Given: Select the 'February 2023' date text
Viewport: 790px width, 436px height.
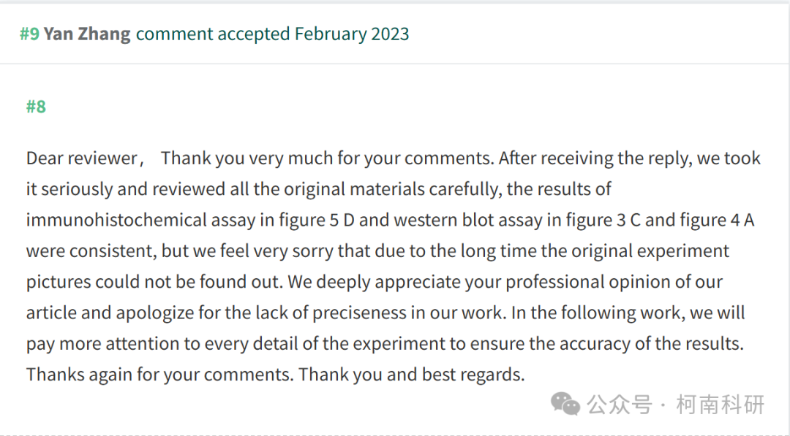Looking at the screenshot, I should pos(352,34).
